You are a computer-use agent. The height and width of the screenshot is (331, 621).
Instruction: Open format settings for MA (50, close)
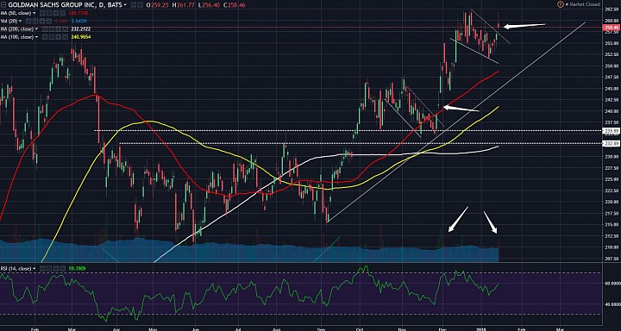[x=49, y=13]
